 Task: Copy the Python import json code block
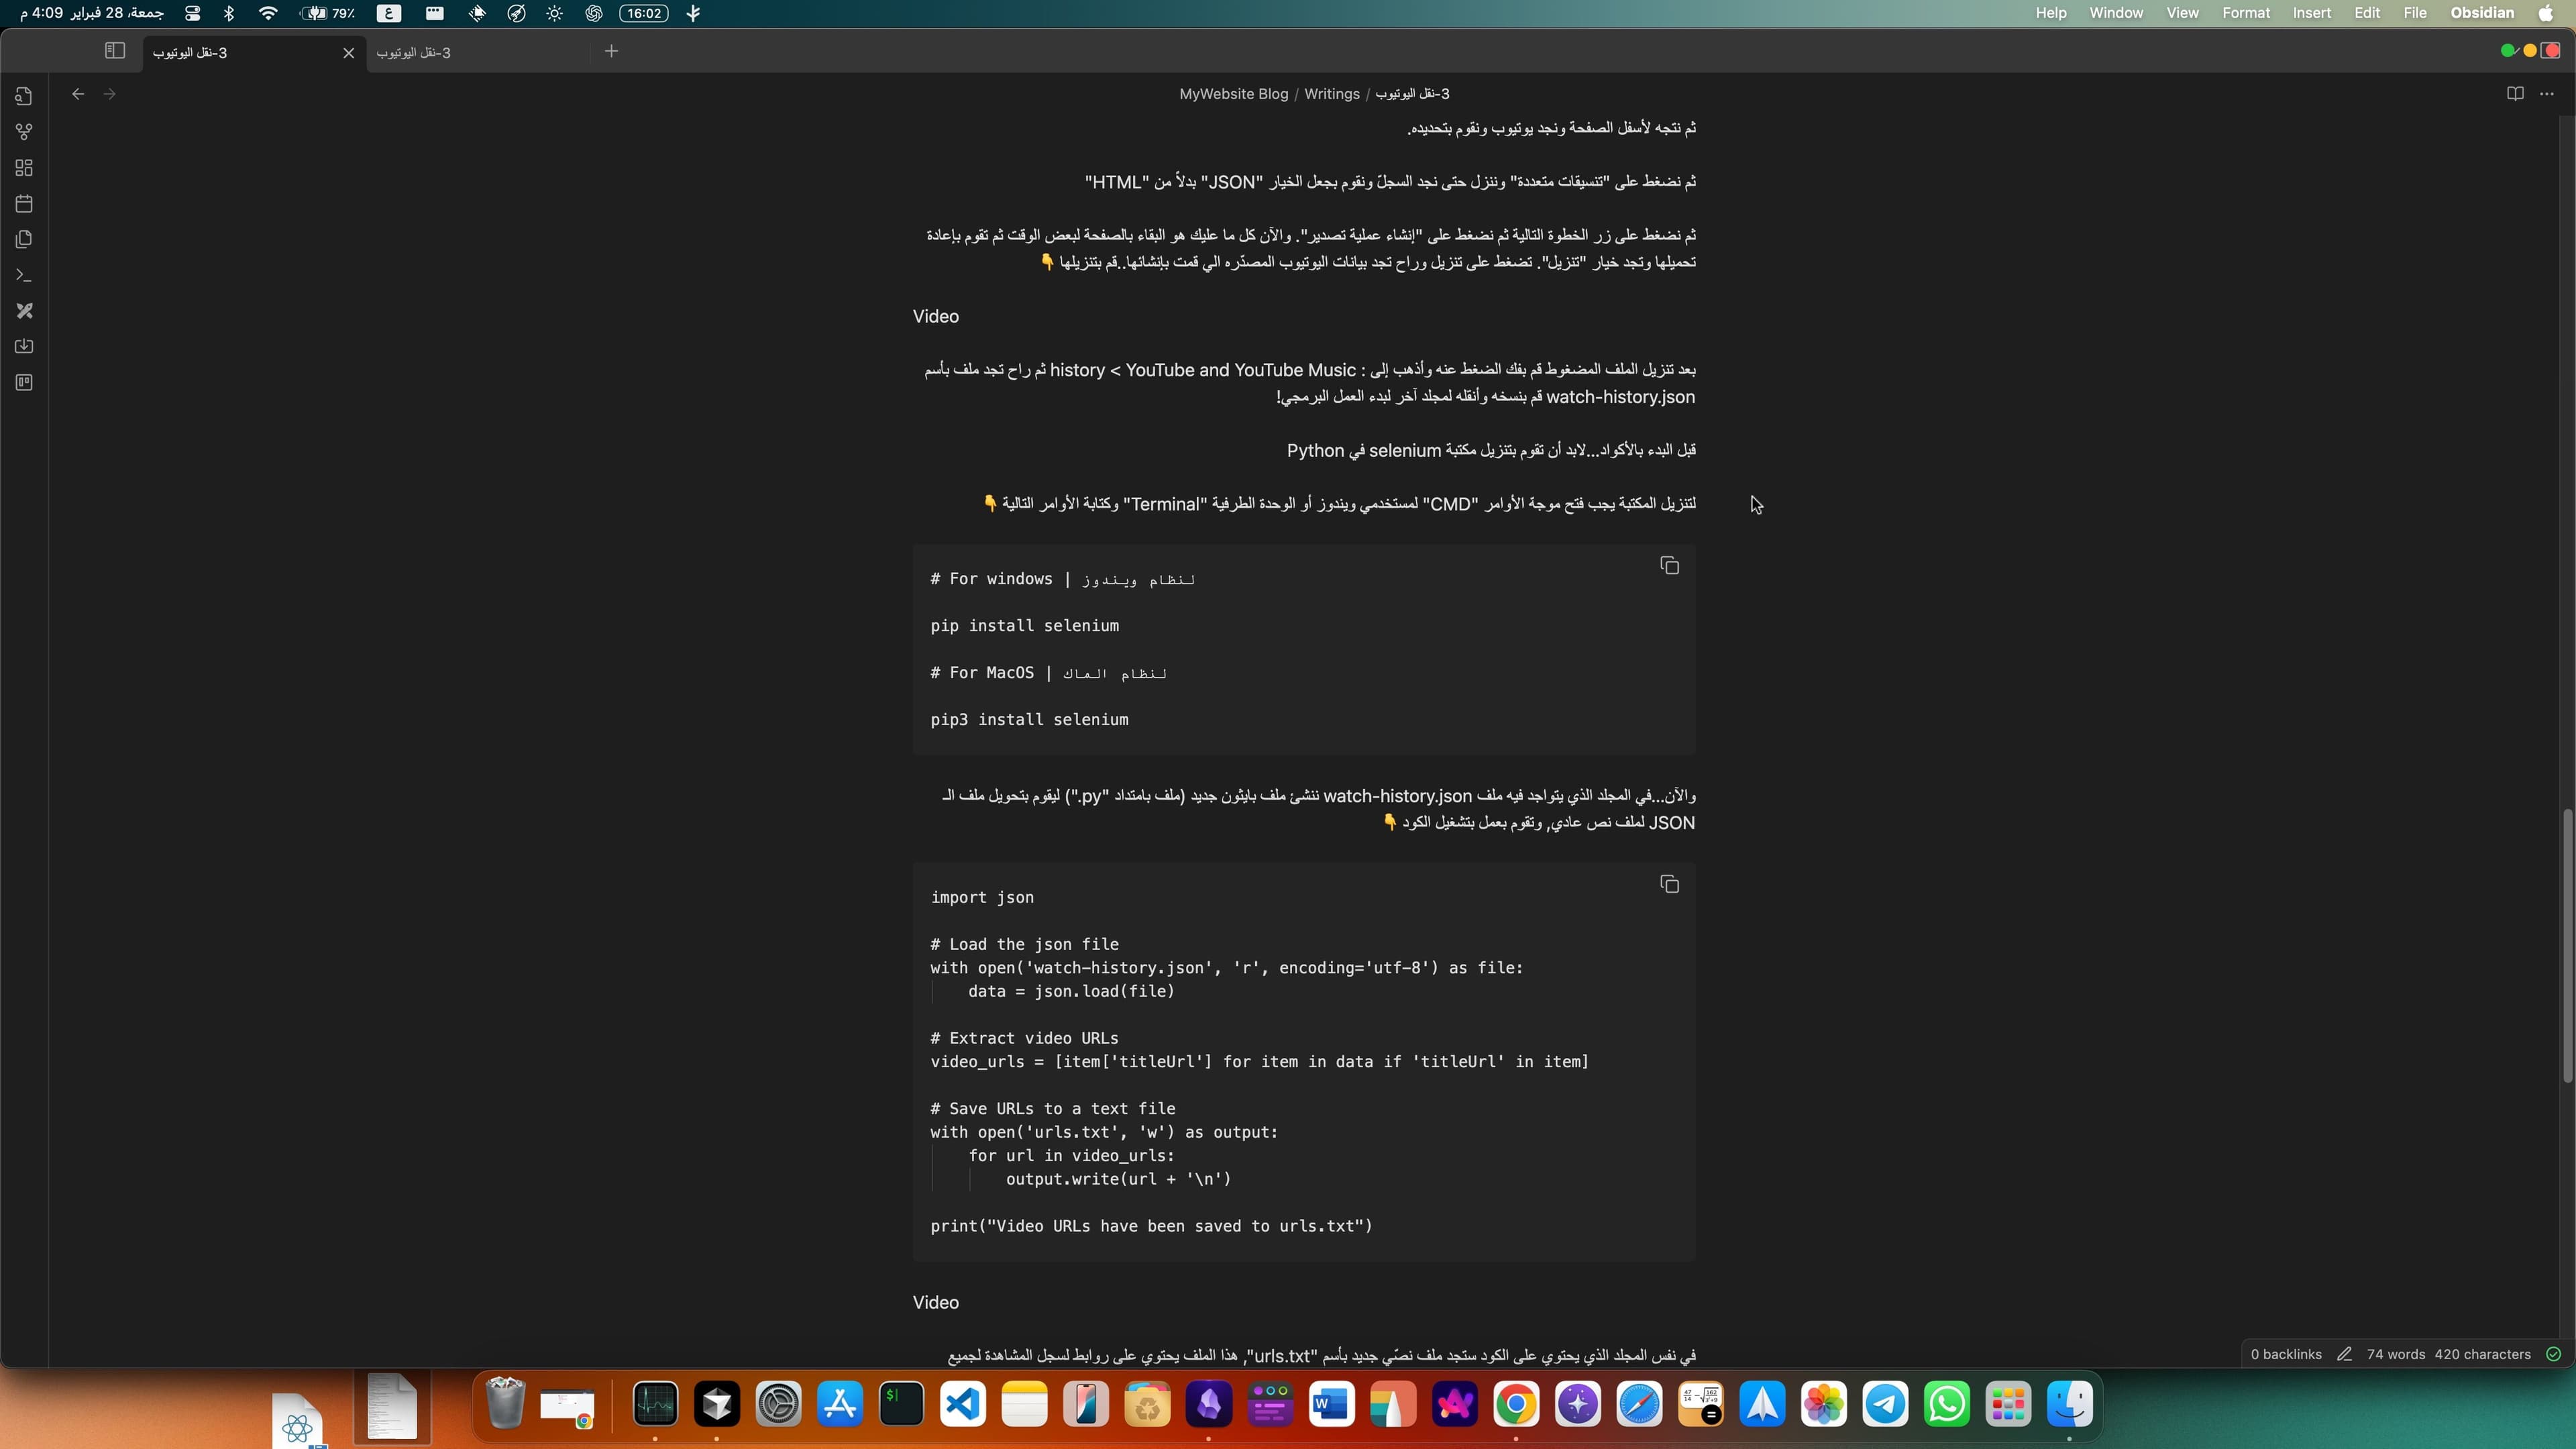pos(1669,884)
